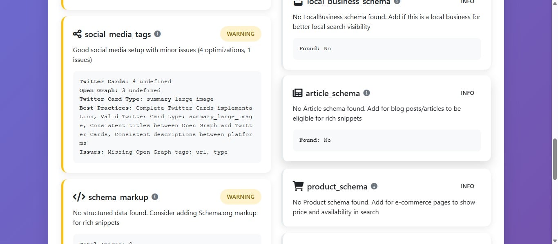Select the building icon next to local_business_schema
This screenshot has height=244, width=558.
(x=298, y=2)
